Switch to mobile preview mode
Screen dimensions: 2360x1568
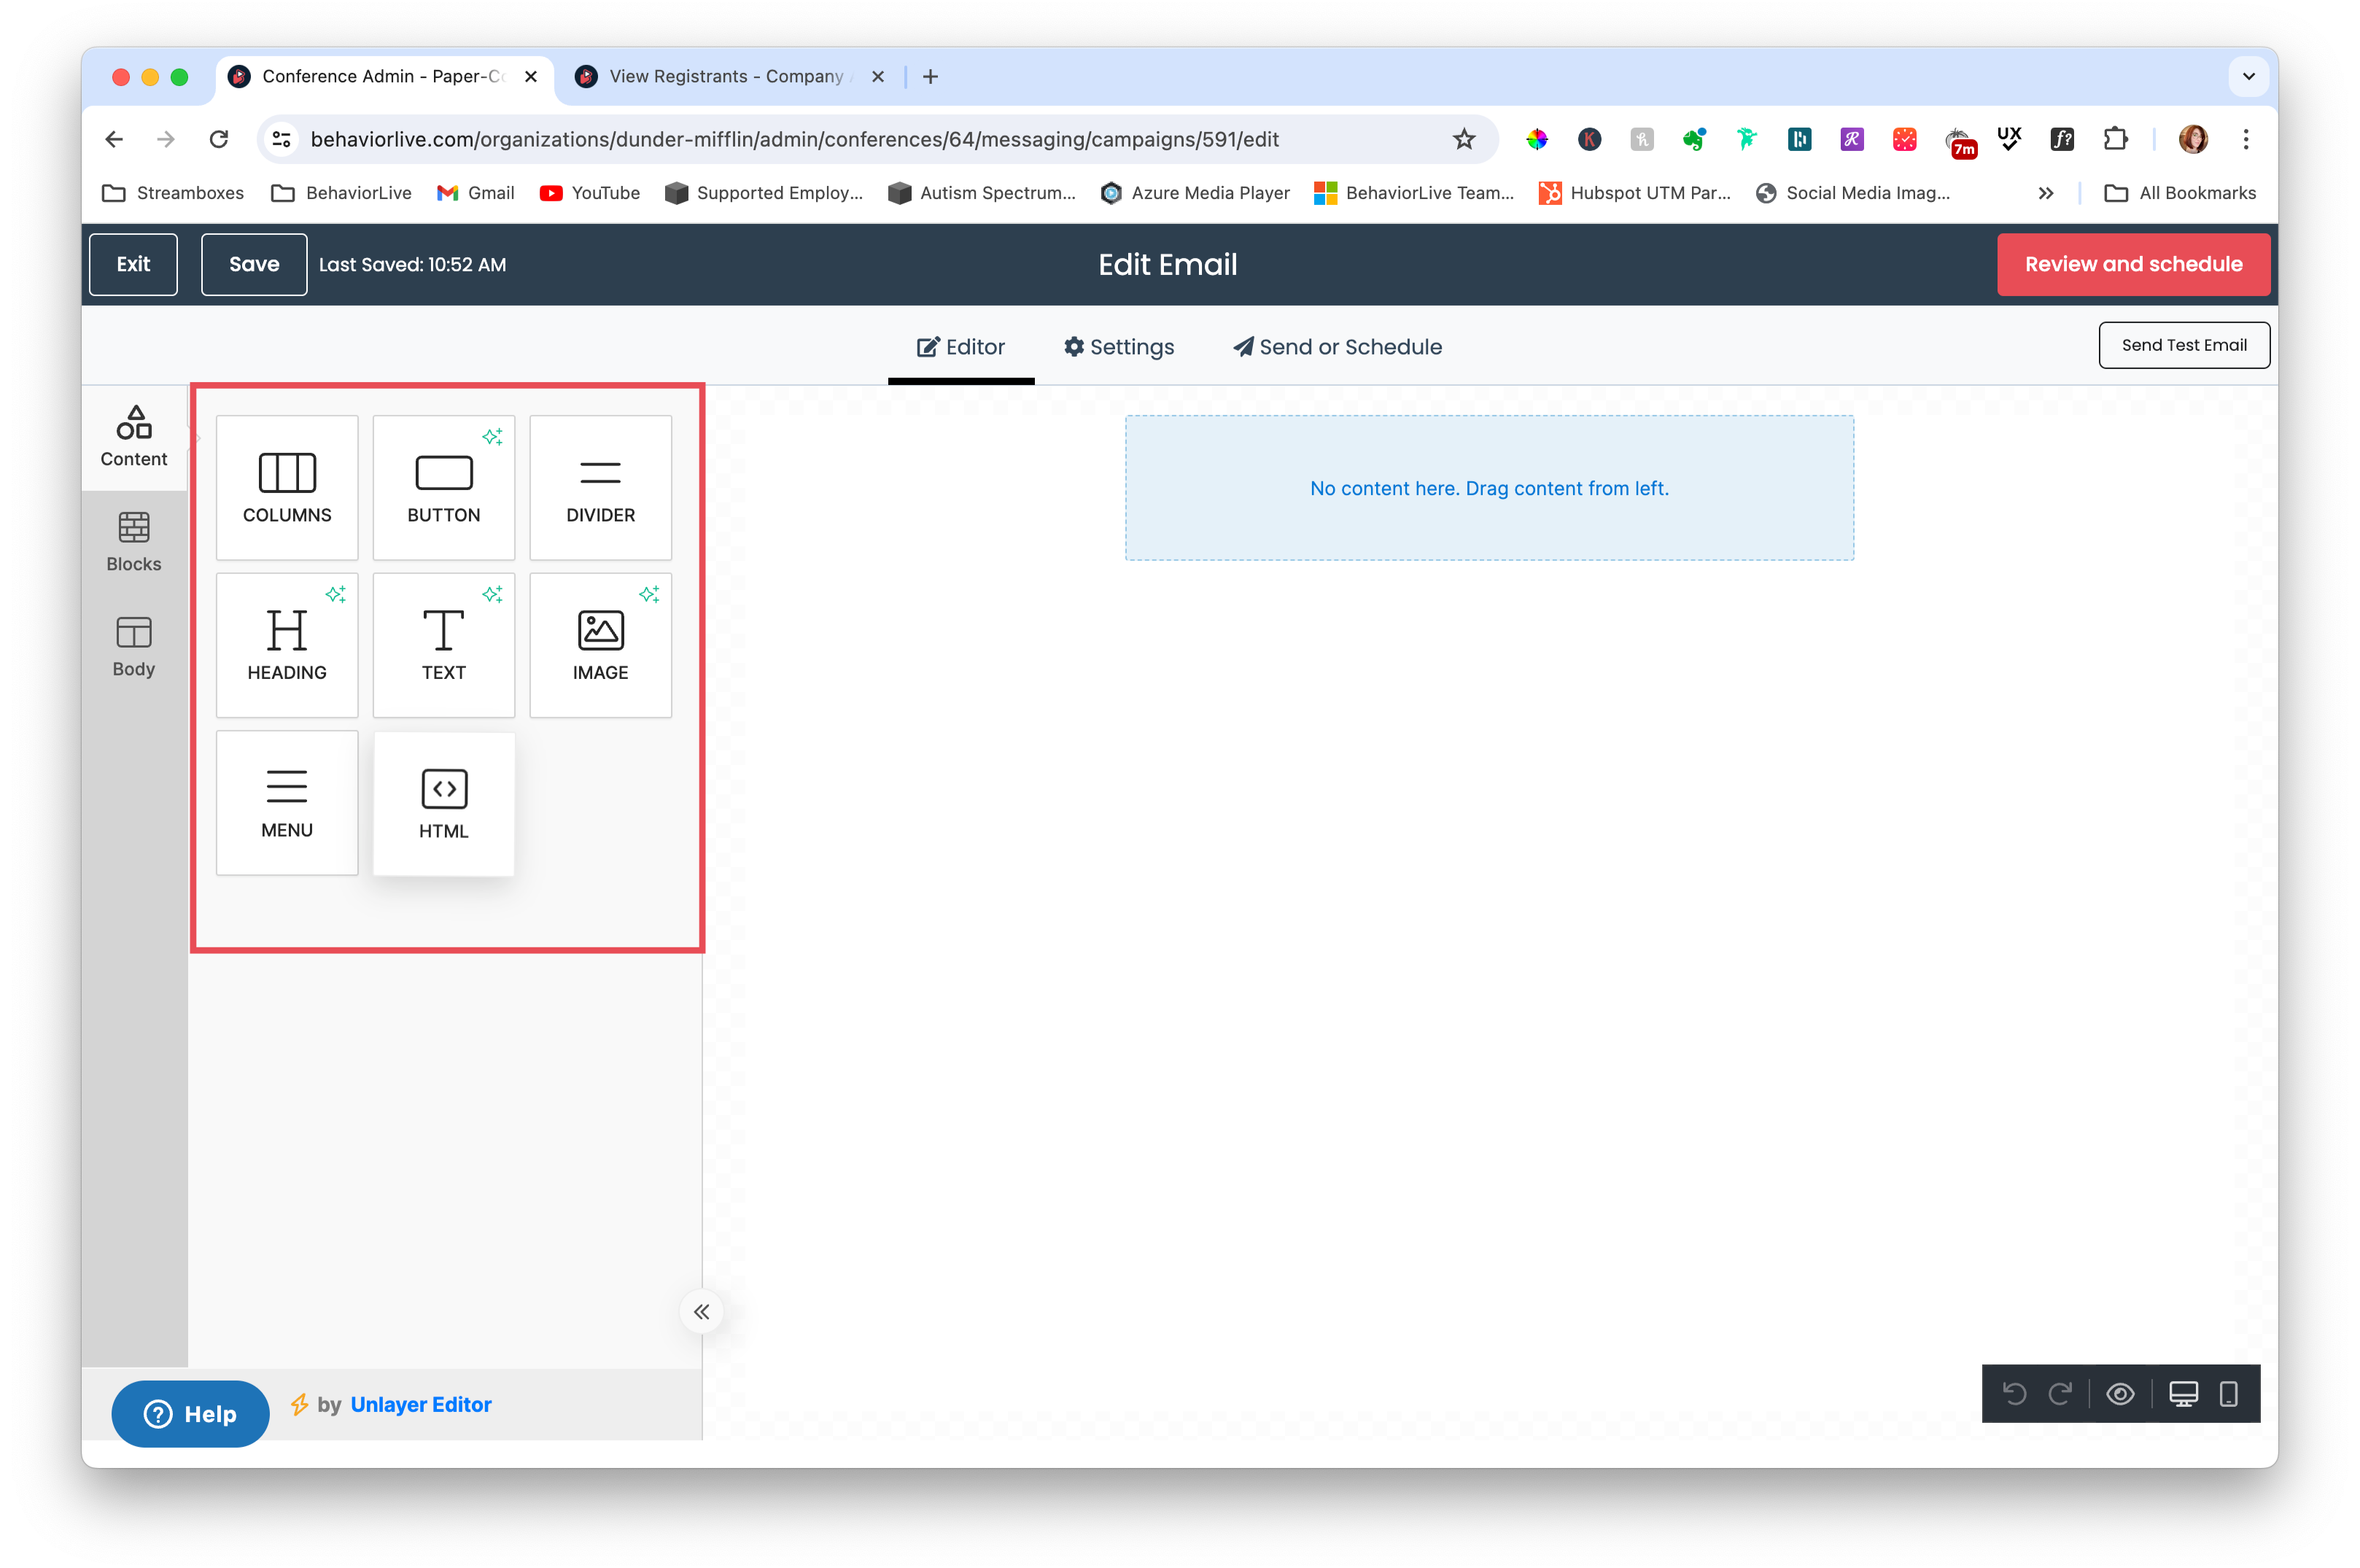pos(2229,1394)
